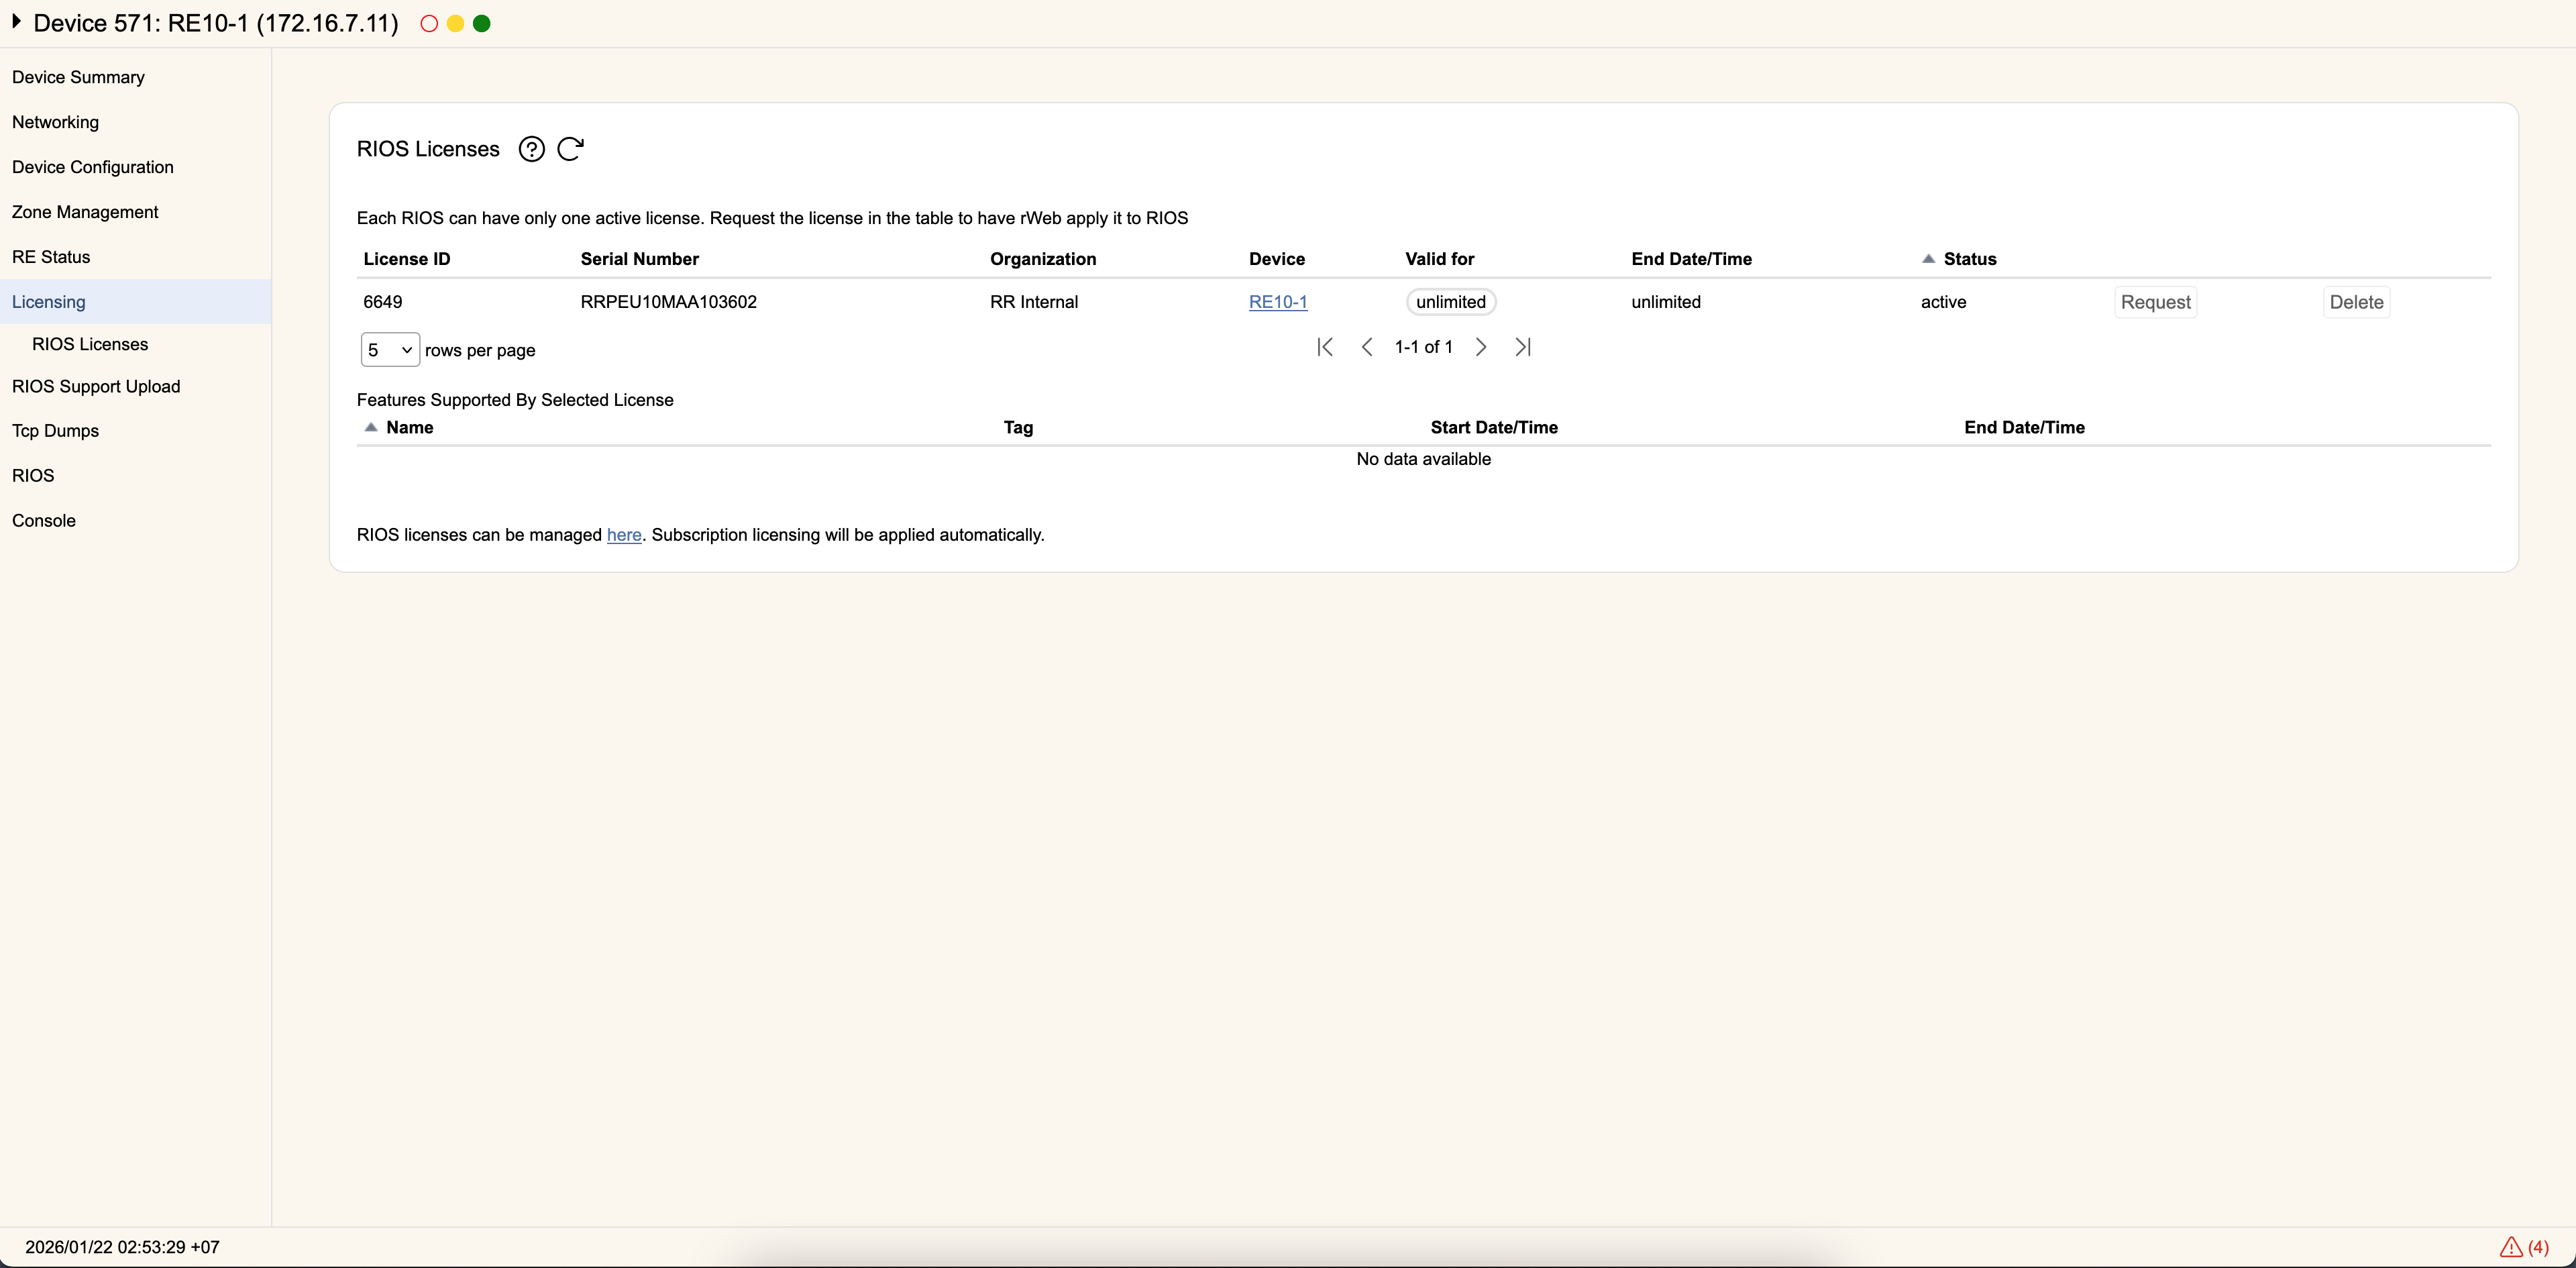Go to next page of licenses
2576x1268 pixels.
click(1481, 347)
